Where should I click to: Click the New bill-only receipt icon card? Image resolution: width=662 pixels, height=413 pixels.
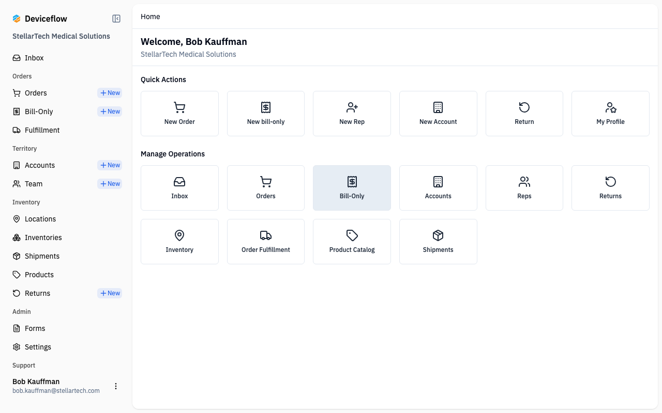(x=266, y=114)
